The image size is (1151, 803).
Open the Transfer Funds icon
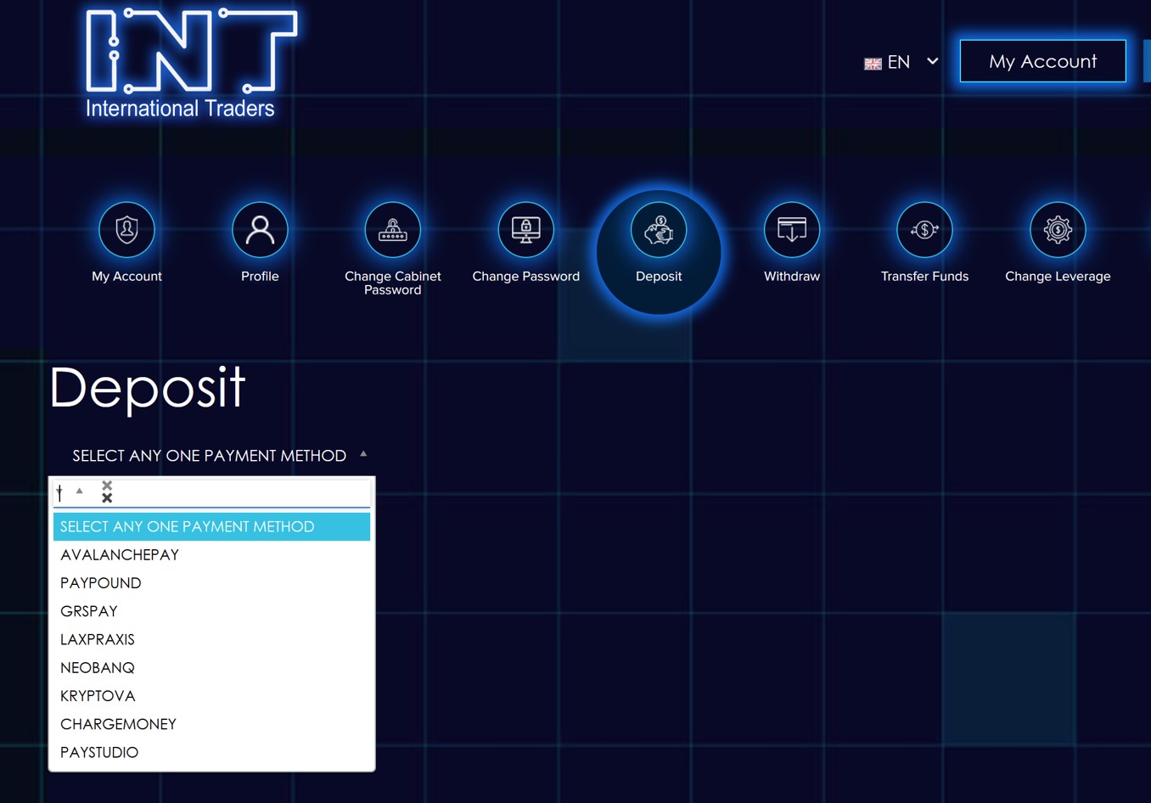point(924,229)
